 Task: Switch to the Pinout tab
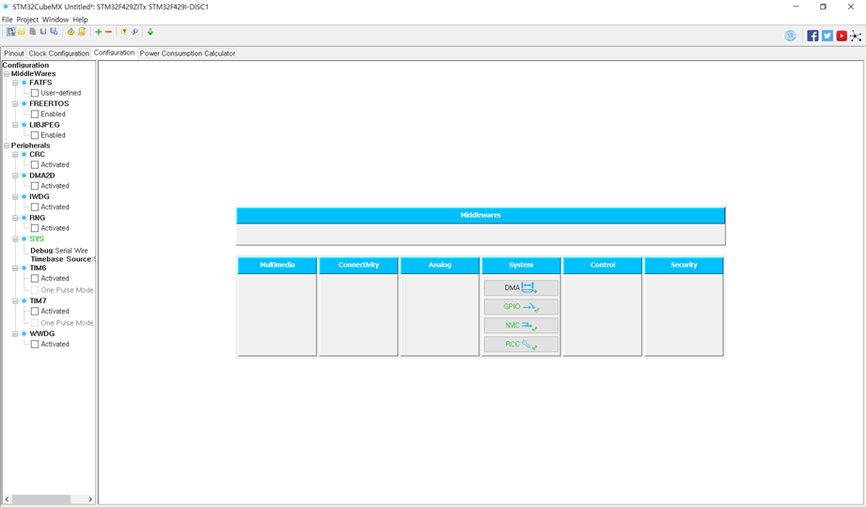point(14,54)
